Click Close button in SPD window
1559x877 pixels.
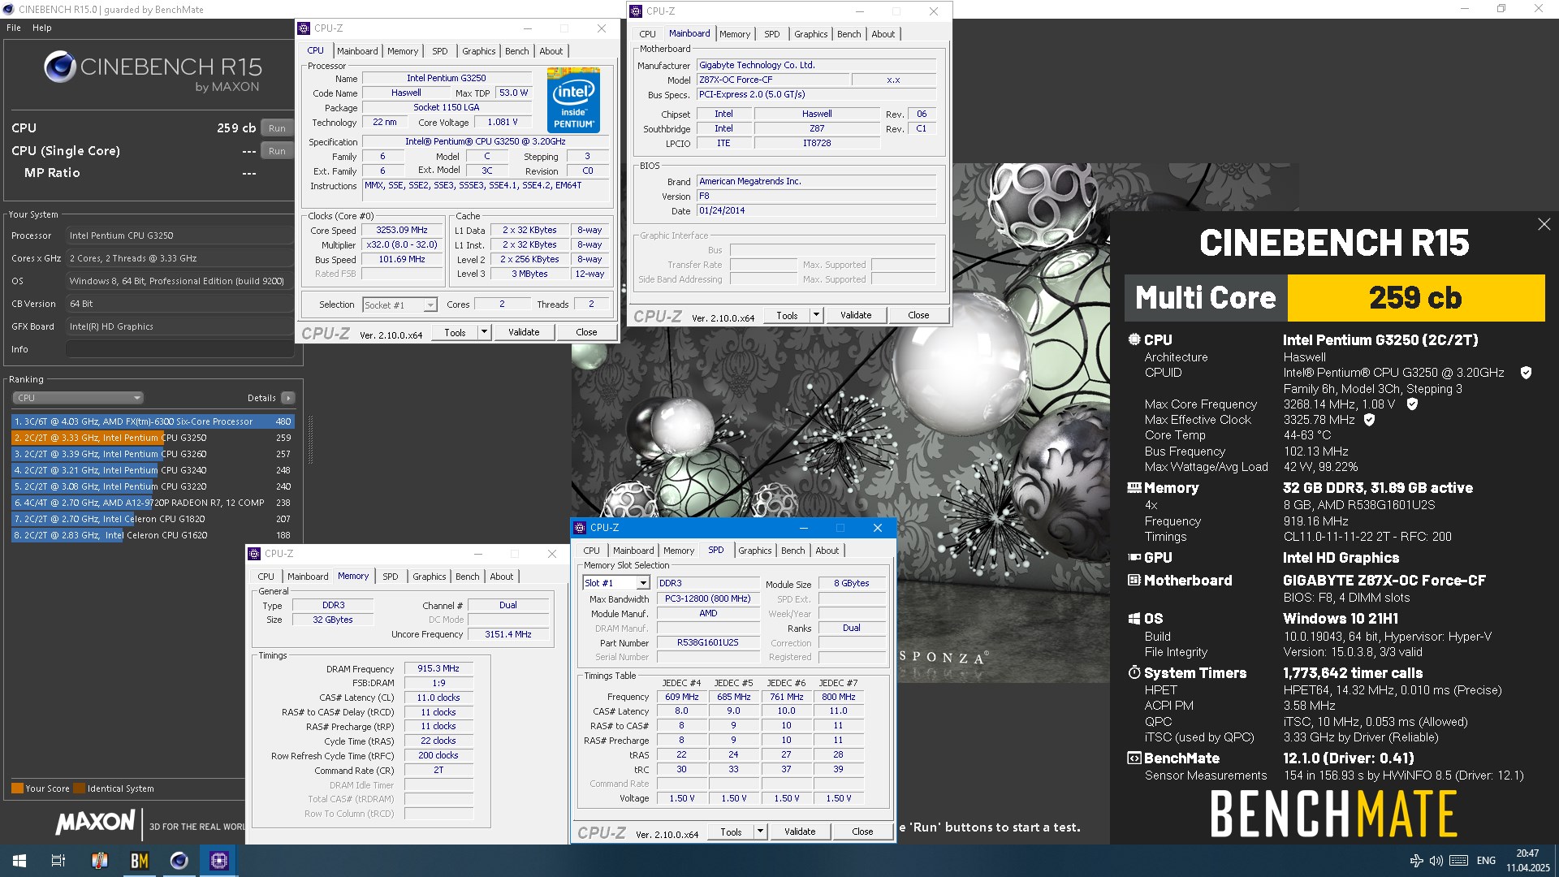[862, 832]
